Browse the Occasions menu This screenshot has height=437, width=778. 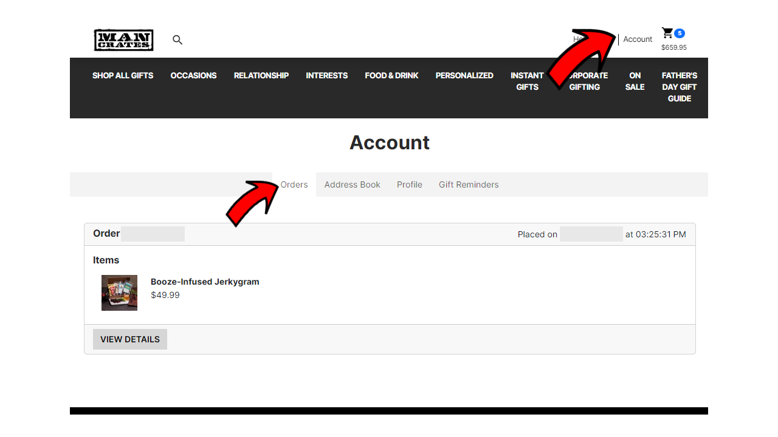[x=193, y=75]
